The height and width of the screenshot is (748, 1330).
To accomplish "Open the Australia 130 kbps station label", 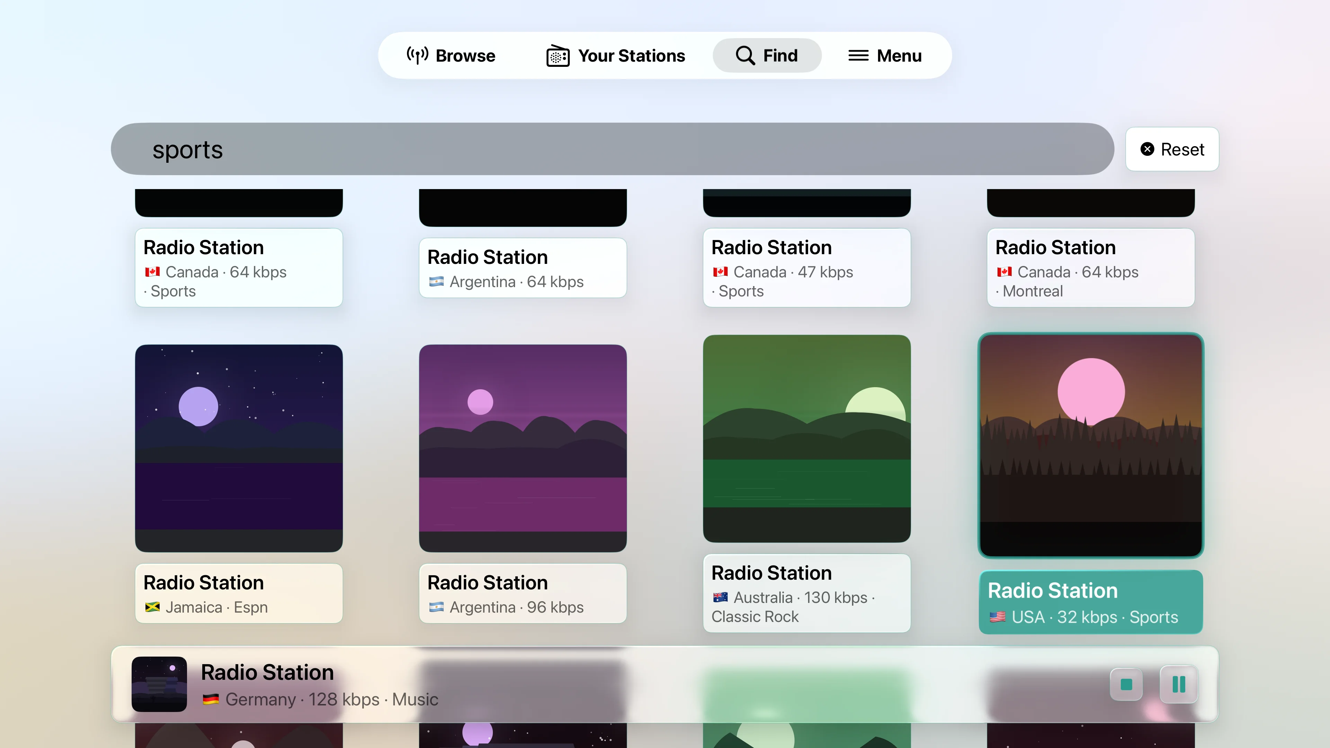I will [x=806, y=593].
